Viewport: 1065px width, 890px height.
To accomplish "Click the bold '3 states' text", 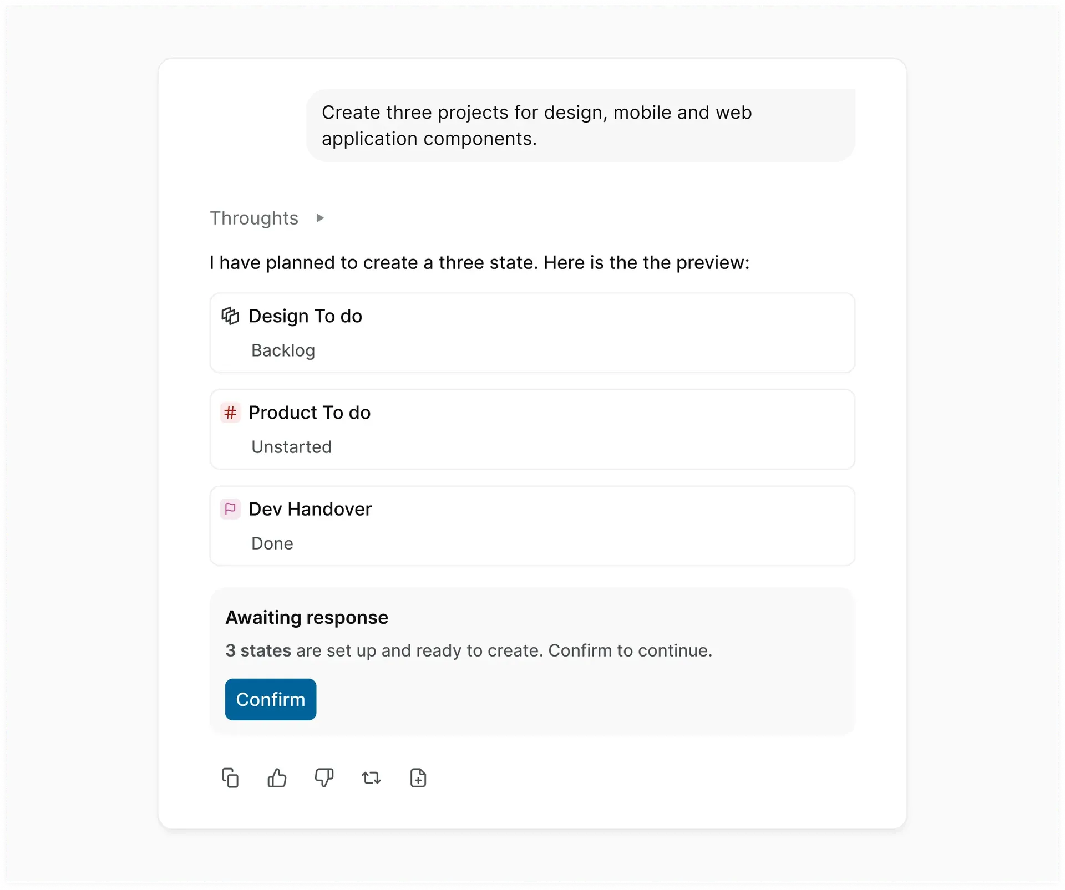I will (258, 650).
